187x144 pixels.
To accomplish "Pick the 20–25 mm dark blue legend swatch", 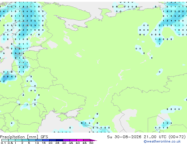I will tap(53, 140).
